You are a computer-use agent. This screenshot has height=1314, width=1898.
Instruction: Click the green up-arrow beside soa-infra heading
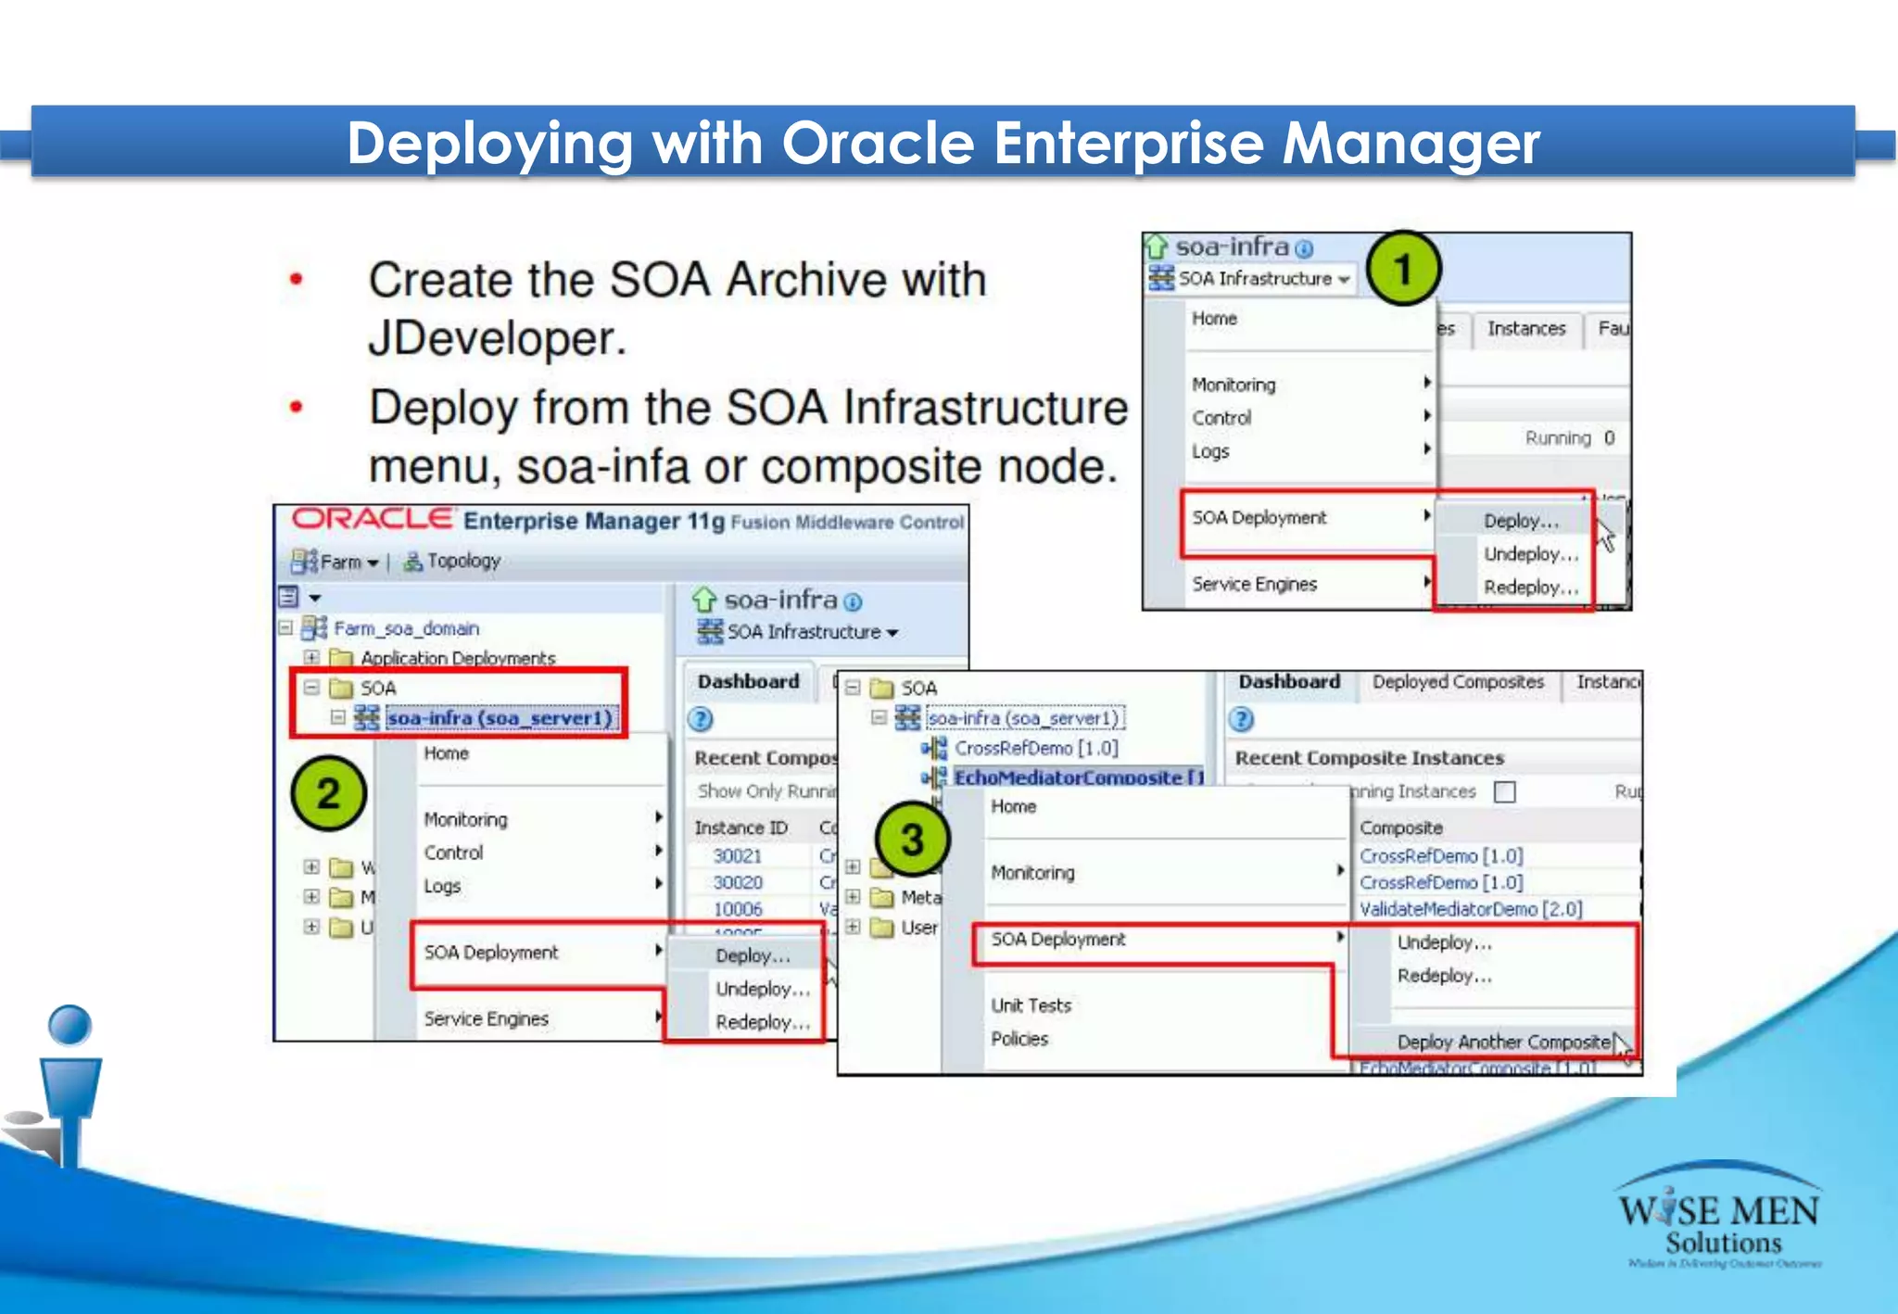[x=704, y=600]
